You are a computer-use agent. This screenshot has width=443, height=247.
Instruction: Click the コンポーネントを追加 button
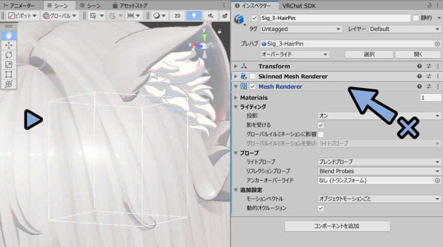[337, 226]
